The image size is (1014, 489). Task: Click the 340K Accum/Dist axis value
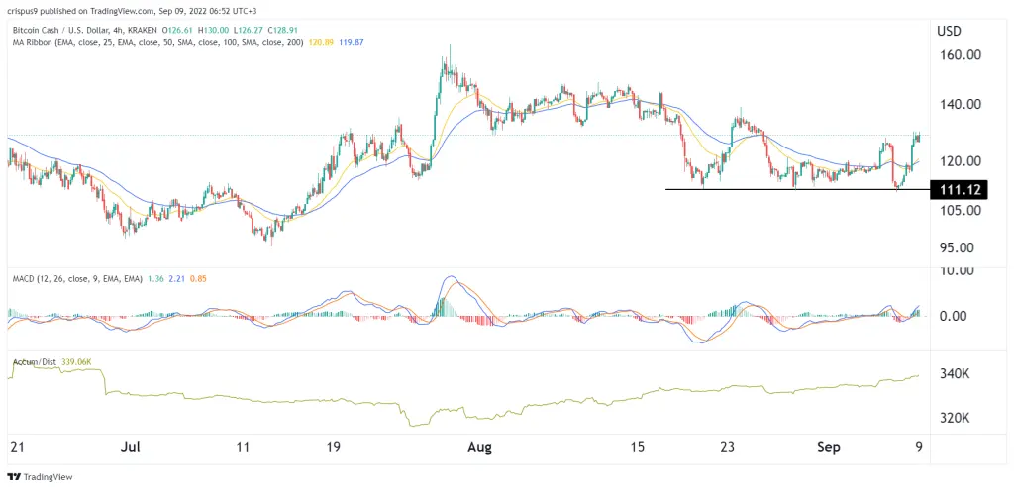point(954,374)
